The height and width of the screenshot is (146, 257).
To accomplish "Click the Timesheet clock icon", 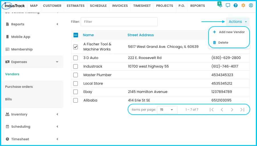I will pos(7,139).
